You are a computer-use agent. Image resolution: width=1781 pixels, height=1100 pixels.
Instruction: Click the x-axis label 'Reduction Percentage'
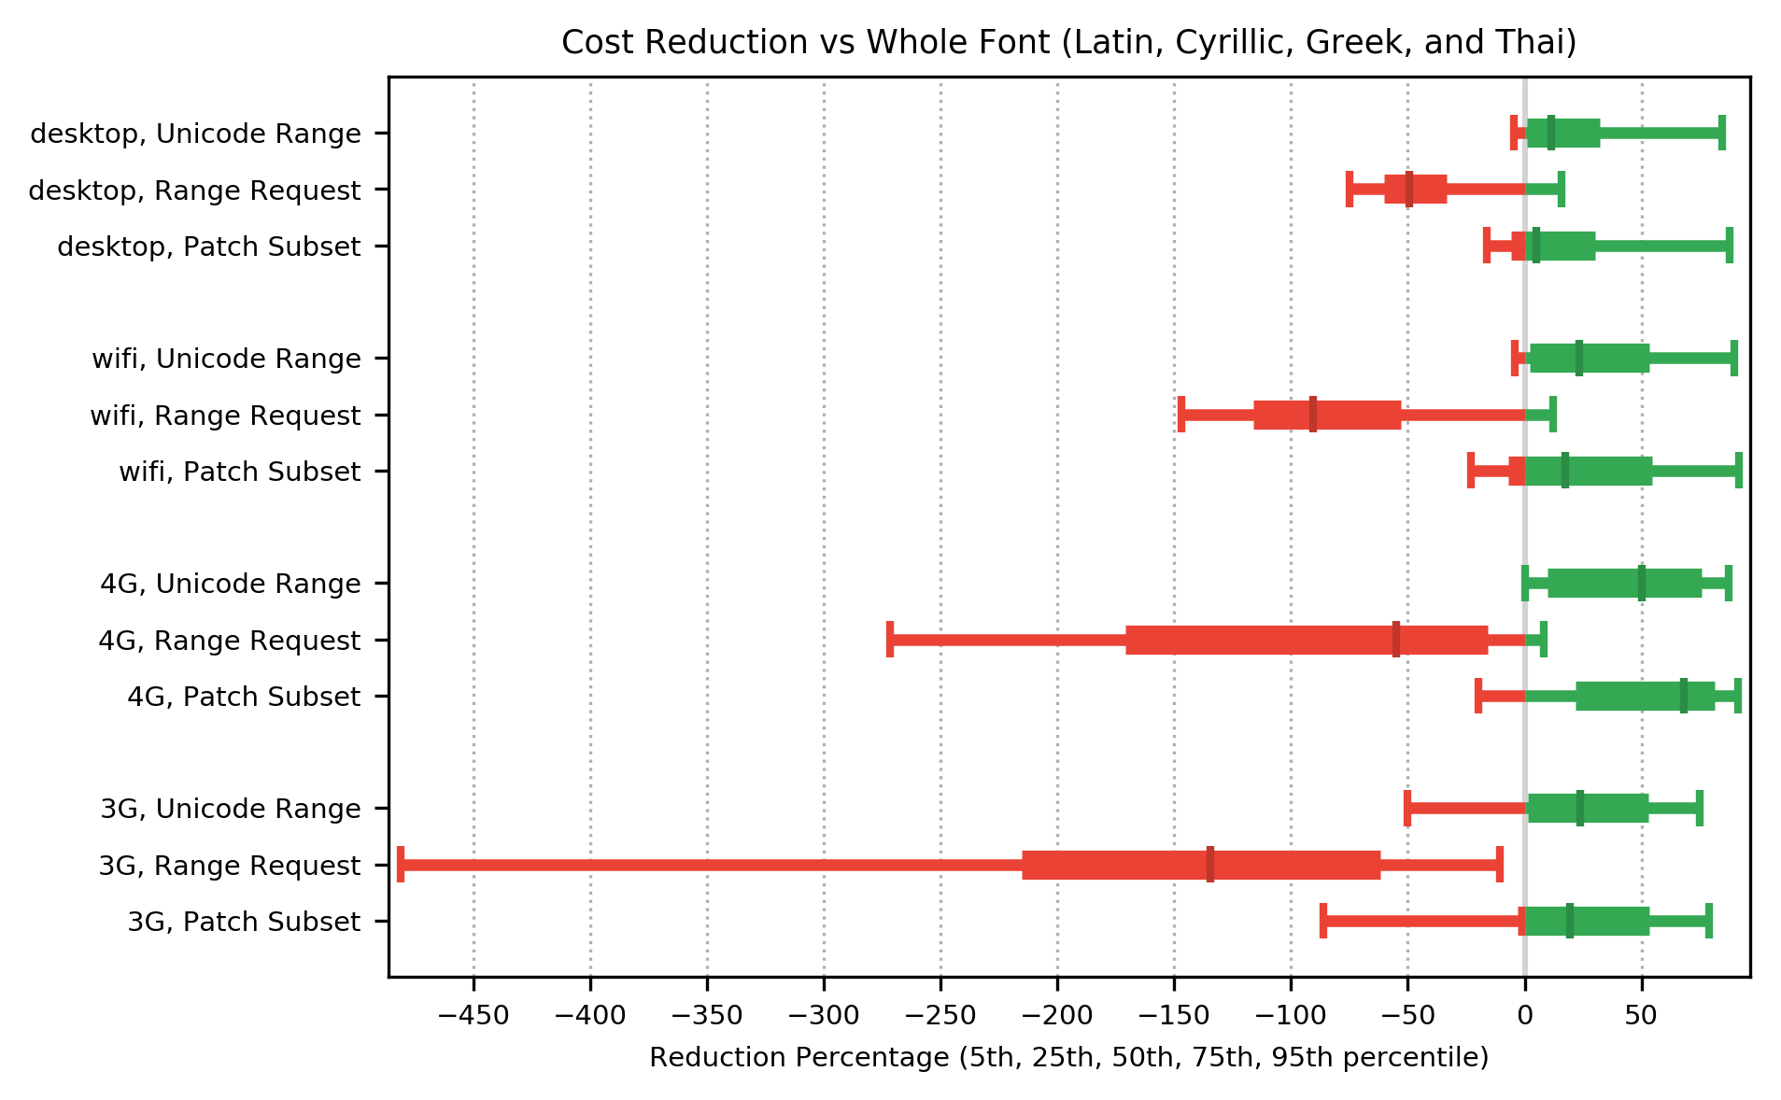[1068, 1058]
